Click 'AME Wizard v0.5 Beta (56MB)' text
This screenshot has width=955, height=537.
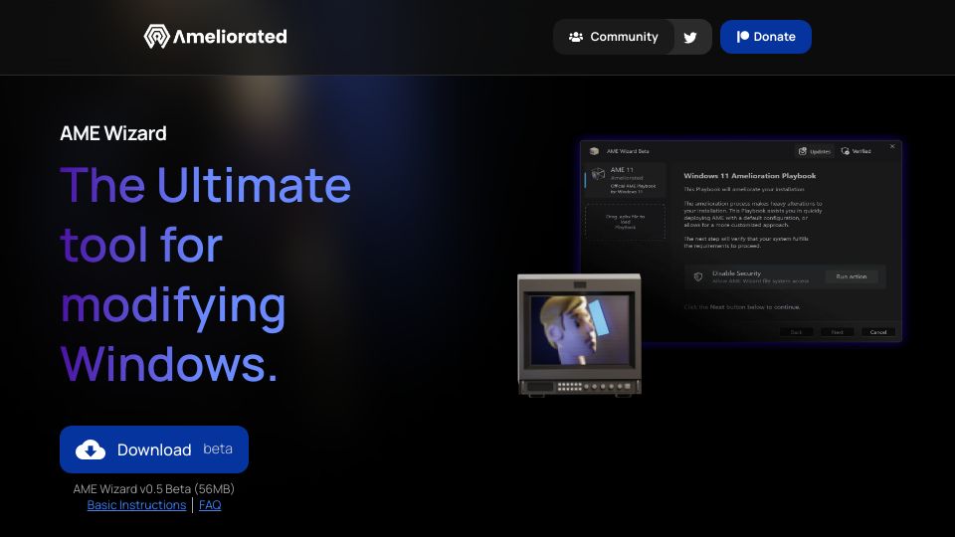coord(153,489)
